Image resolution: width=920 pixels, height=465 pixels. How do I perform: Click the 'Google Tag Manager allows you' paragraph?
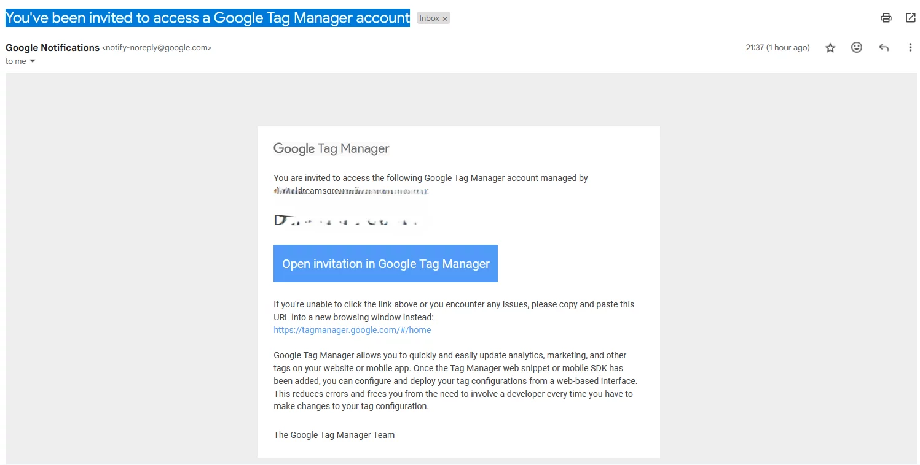(x=455, y=380)
